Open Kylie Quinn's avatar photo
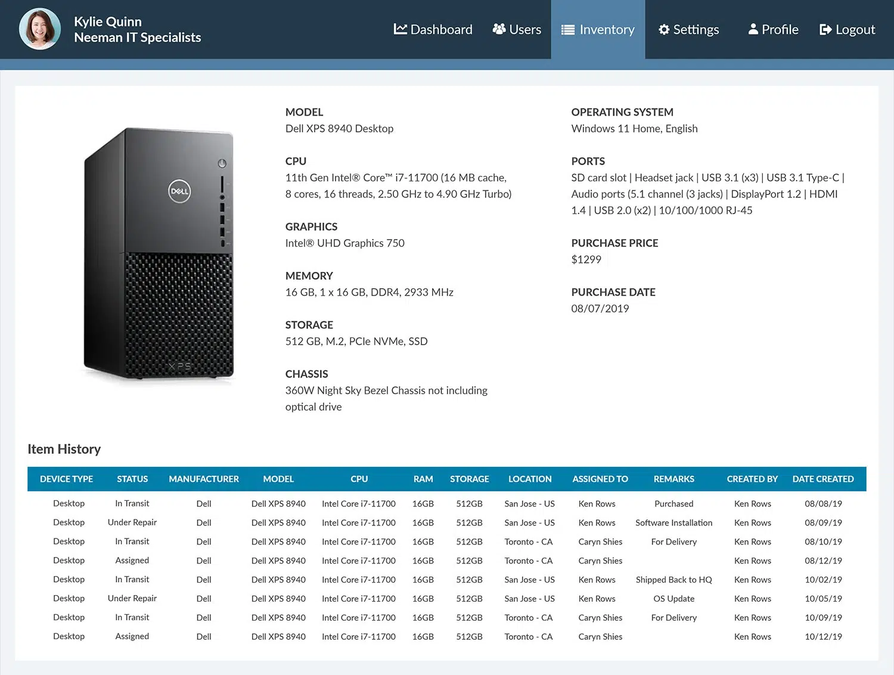 pyautogui.click(x=40, y=29)
